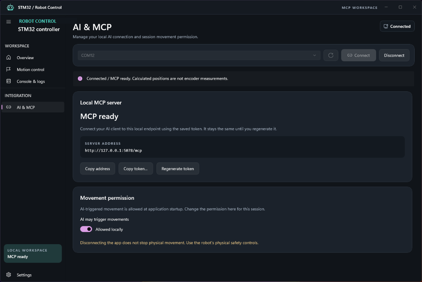Click the Motion control flag icon
422x282 pixels.
(x=8, y=69)
